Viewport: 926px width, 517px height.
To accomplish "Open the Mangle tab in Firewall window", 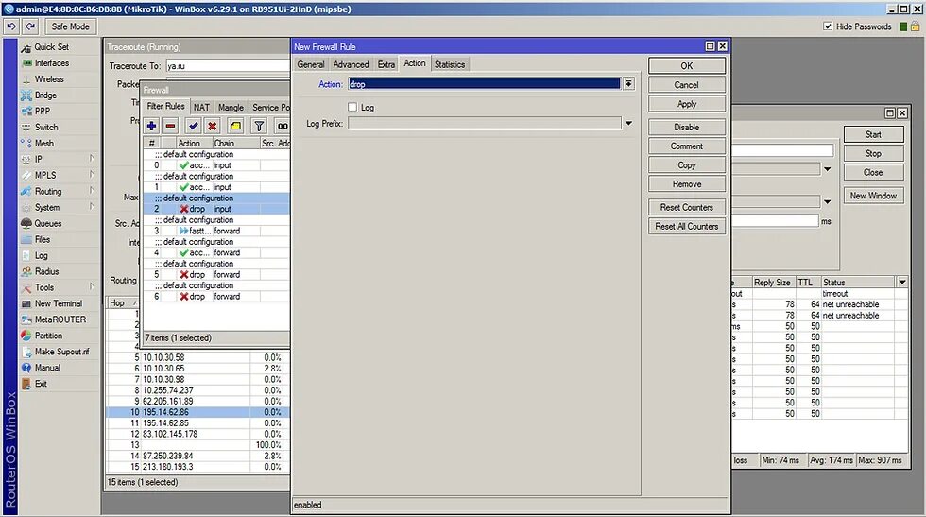I will point(231,107).
